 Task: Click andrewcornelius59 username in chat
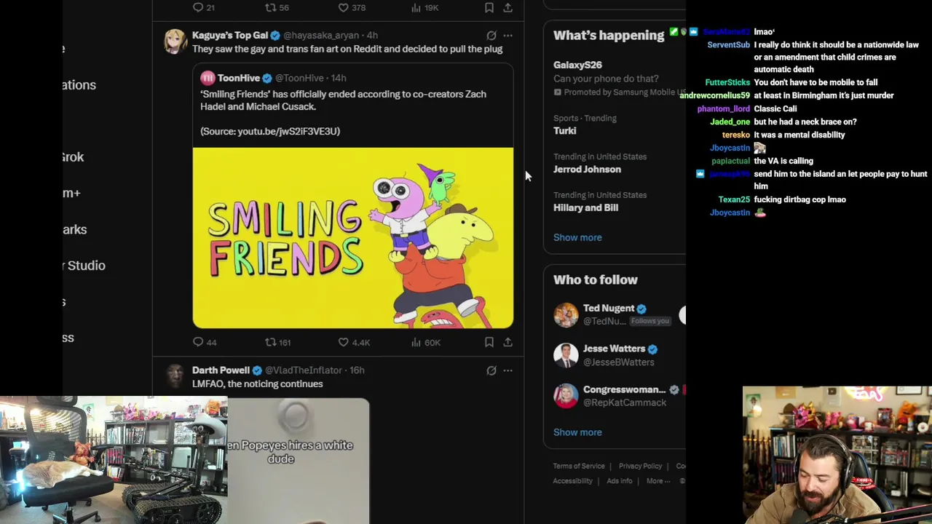714,95
